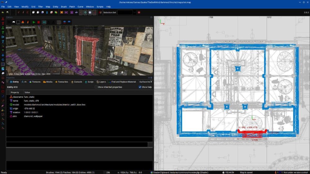
Task: Click the green Y-axis rotate icon
Action: point(3,32)
